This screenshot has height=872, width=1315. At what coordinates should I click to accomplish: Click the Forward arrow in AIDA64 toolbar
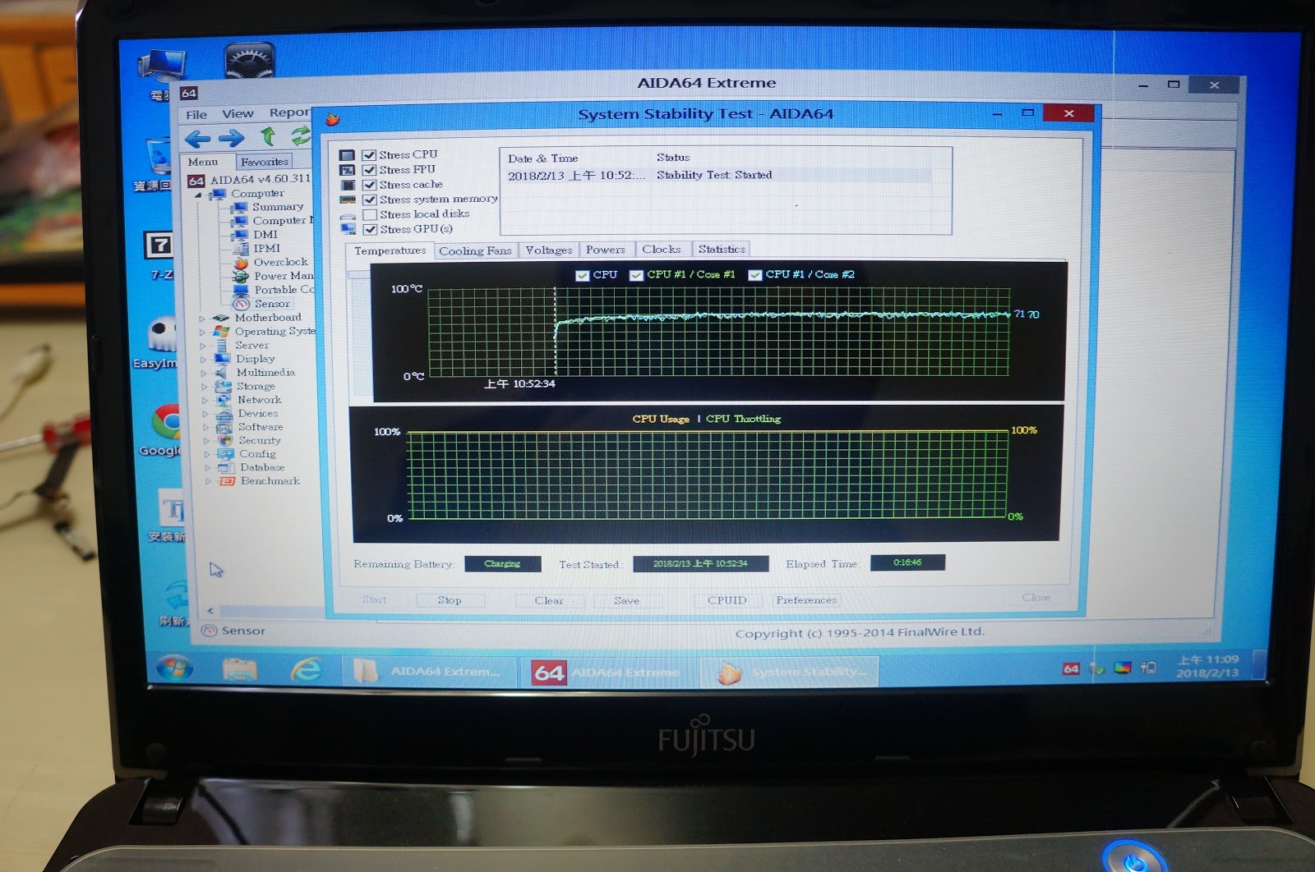(231, 139)
